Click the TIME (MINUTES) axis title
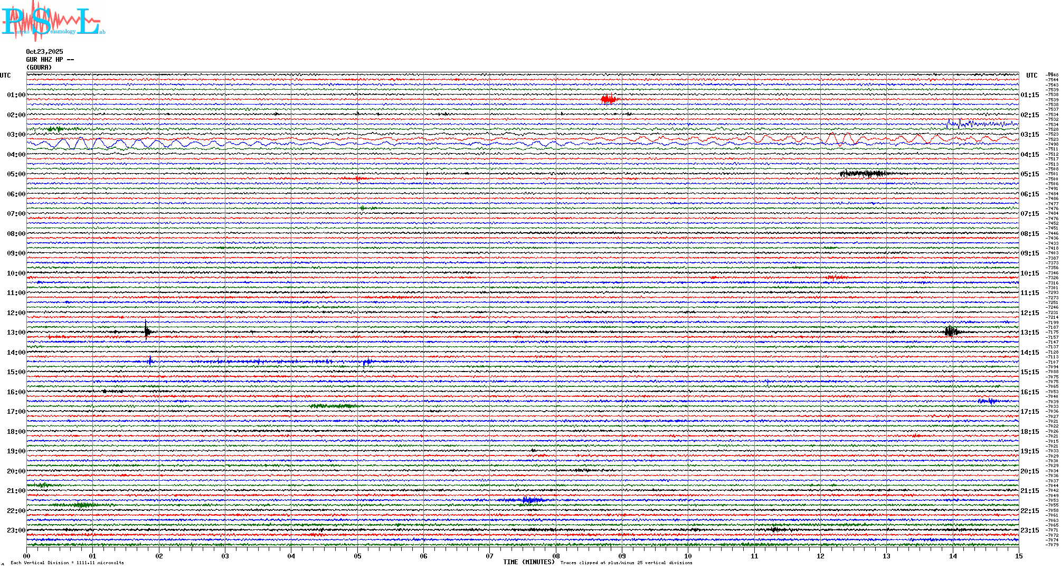1061x570 pixels. pos(529,562)
